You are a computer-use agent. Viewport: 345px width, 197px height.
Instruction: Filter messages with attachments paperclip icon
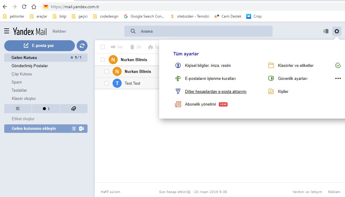(x=74, y=109)
